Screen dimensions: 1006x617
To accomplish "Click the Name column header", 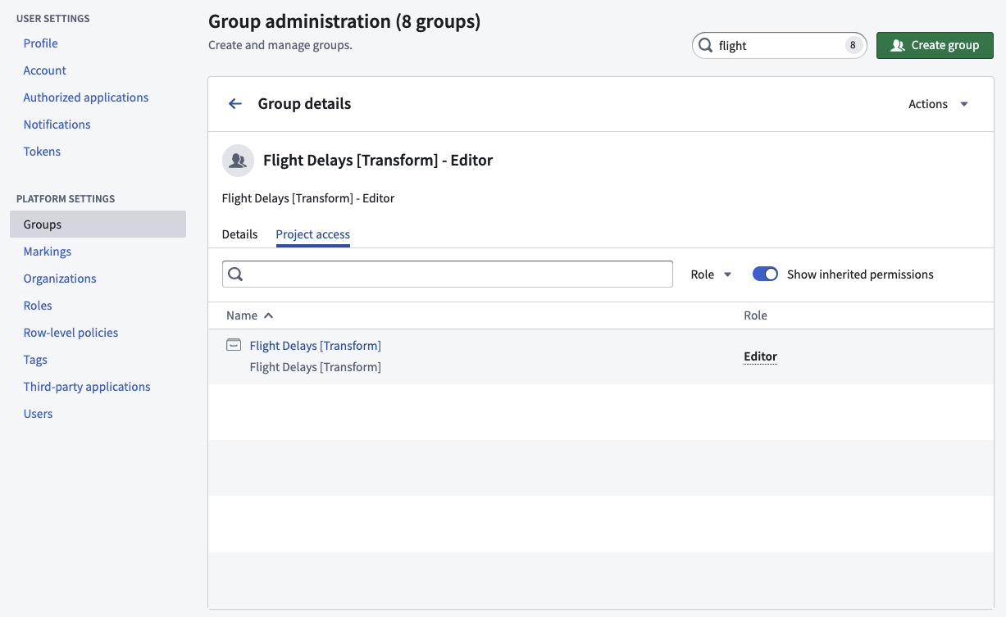I will [242, 315].
